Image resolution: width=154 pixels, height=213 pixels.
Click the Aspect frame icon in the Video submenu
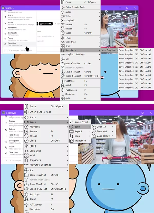click(x=71, y=131)
